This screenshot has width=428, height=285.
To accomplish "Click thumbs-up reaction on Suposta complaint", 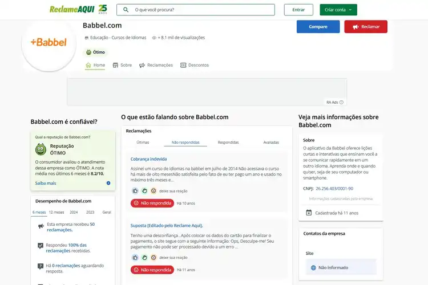I will (135, 258).
